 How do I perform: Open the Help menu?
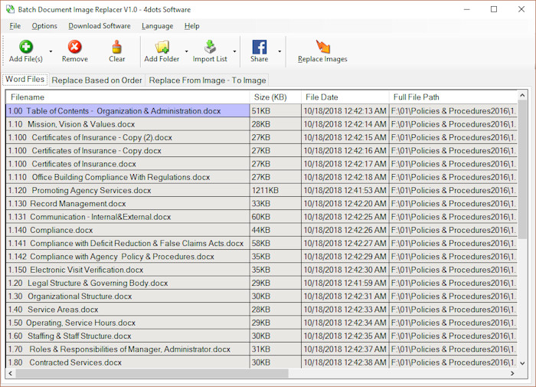191,26
